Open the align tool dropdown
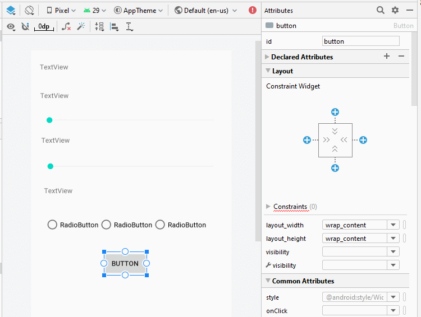This screenshot has height=317, width=421. [115, 27]
